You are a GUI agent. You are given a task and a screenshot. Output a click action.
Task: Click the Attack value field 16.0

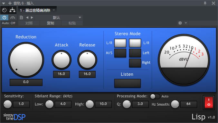click(x=61, y=74)
